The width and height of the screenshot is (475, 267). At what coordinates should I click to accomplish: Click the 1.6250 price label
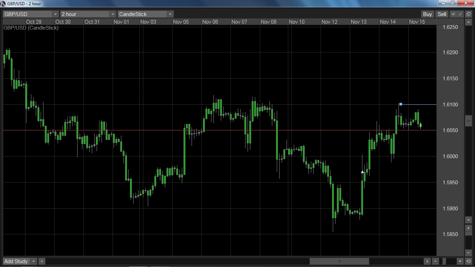pos(450,27)
